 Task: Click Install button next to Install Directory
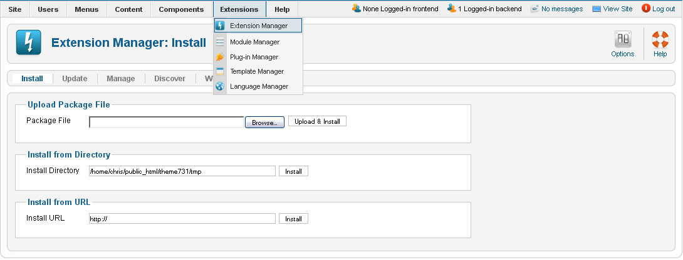[x=293, y=171]
